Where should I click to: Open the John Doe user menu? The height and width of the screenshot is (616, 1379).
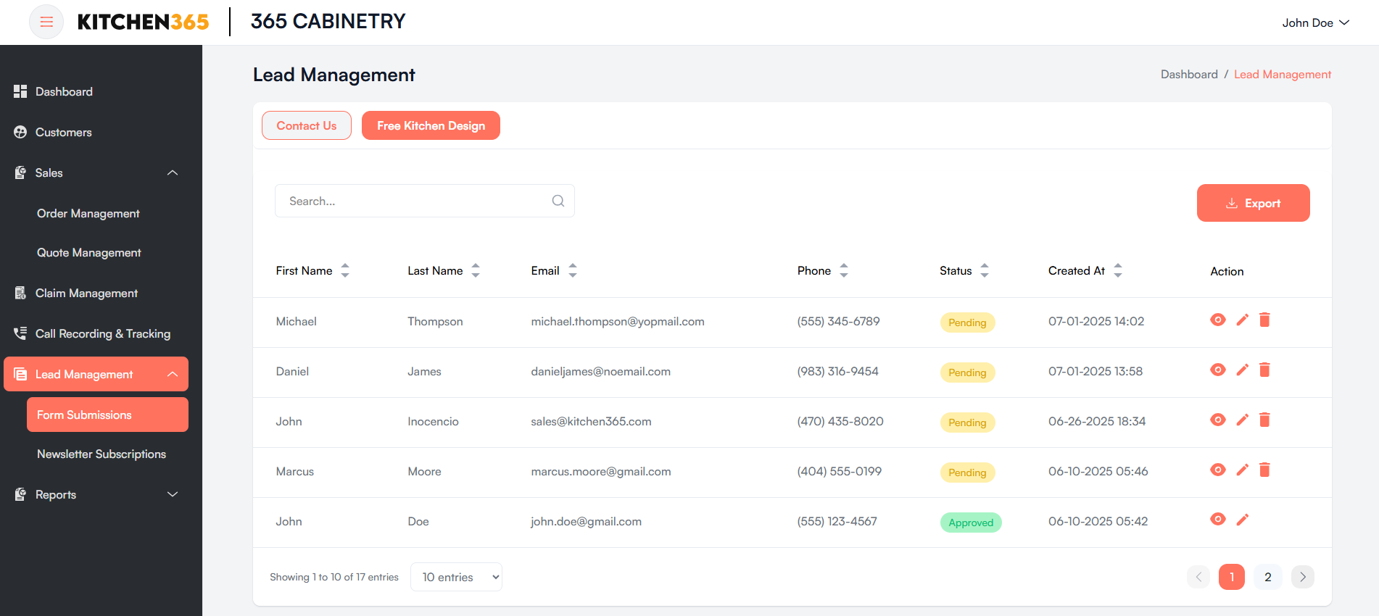(x=1314, y=22)
